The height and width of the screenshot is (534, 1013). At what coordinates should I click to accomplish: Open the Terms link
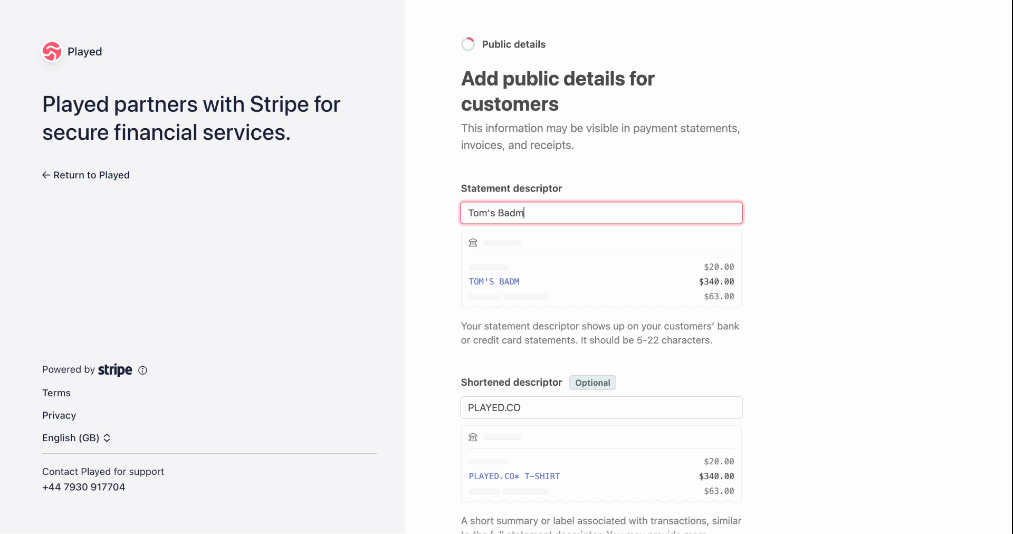(x=56, y=393)
